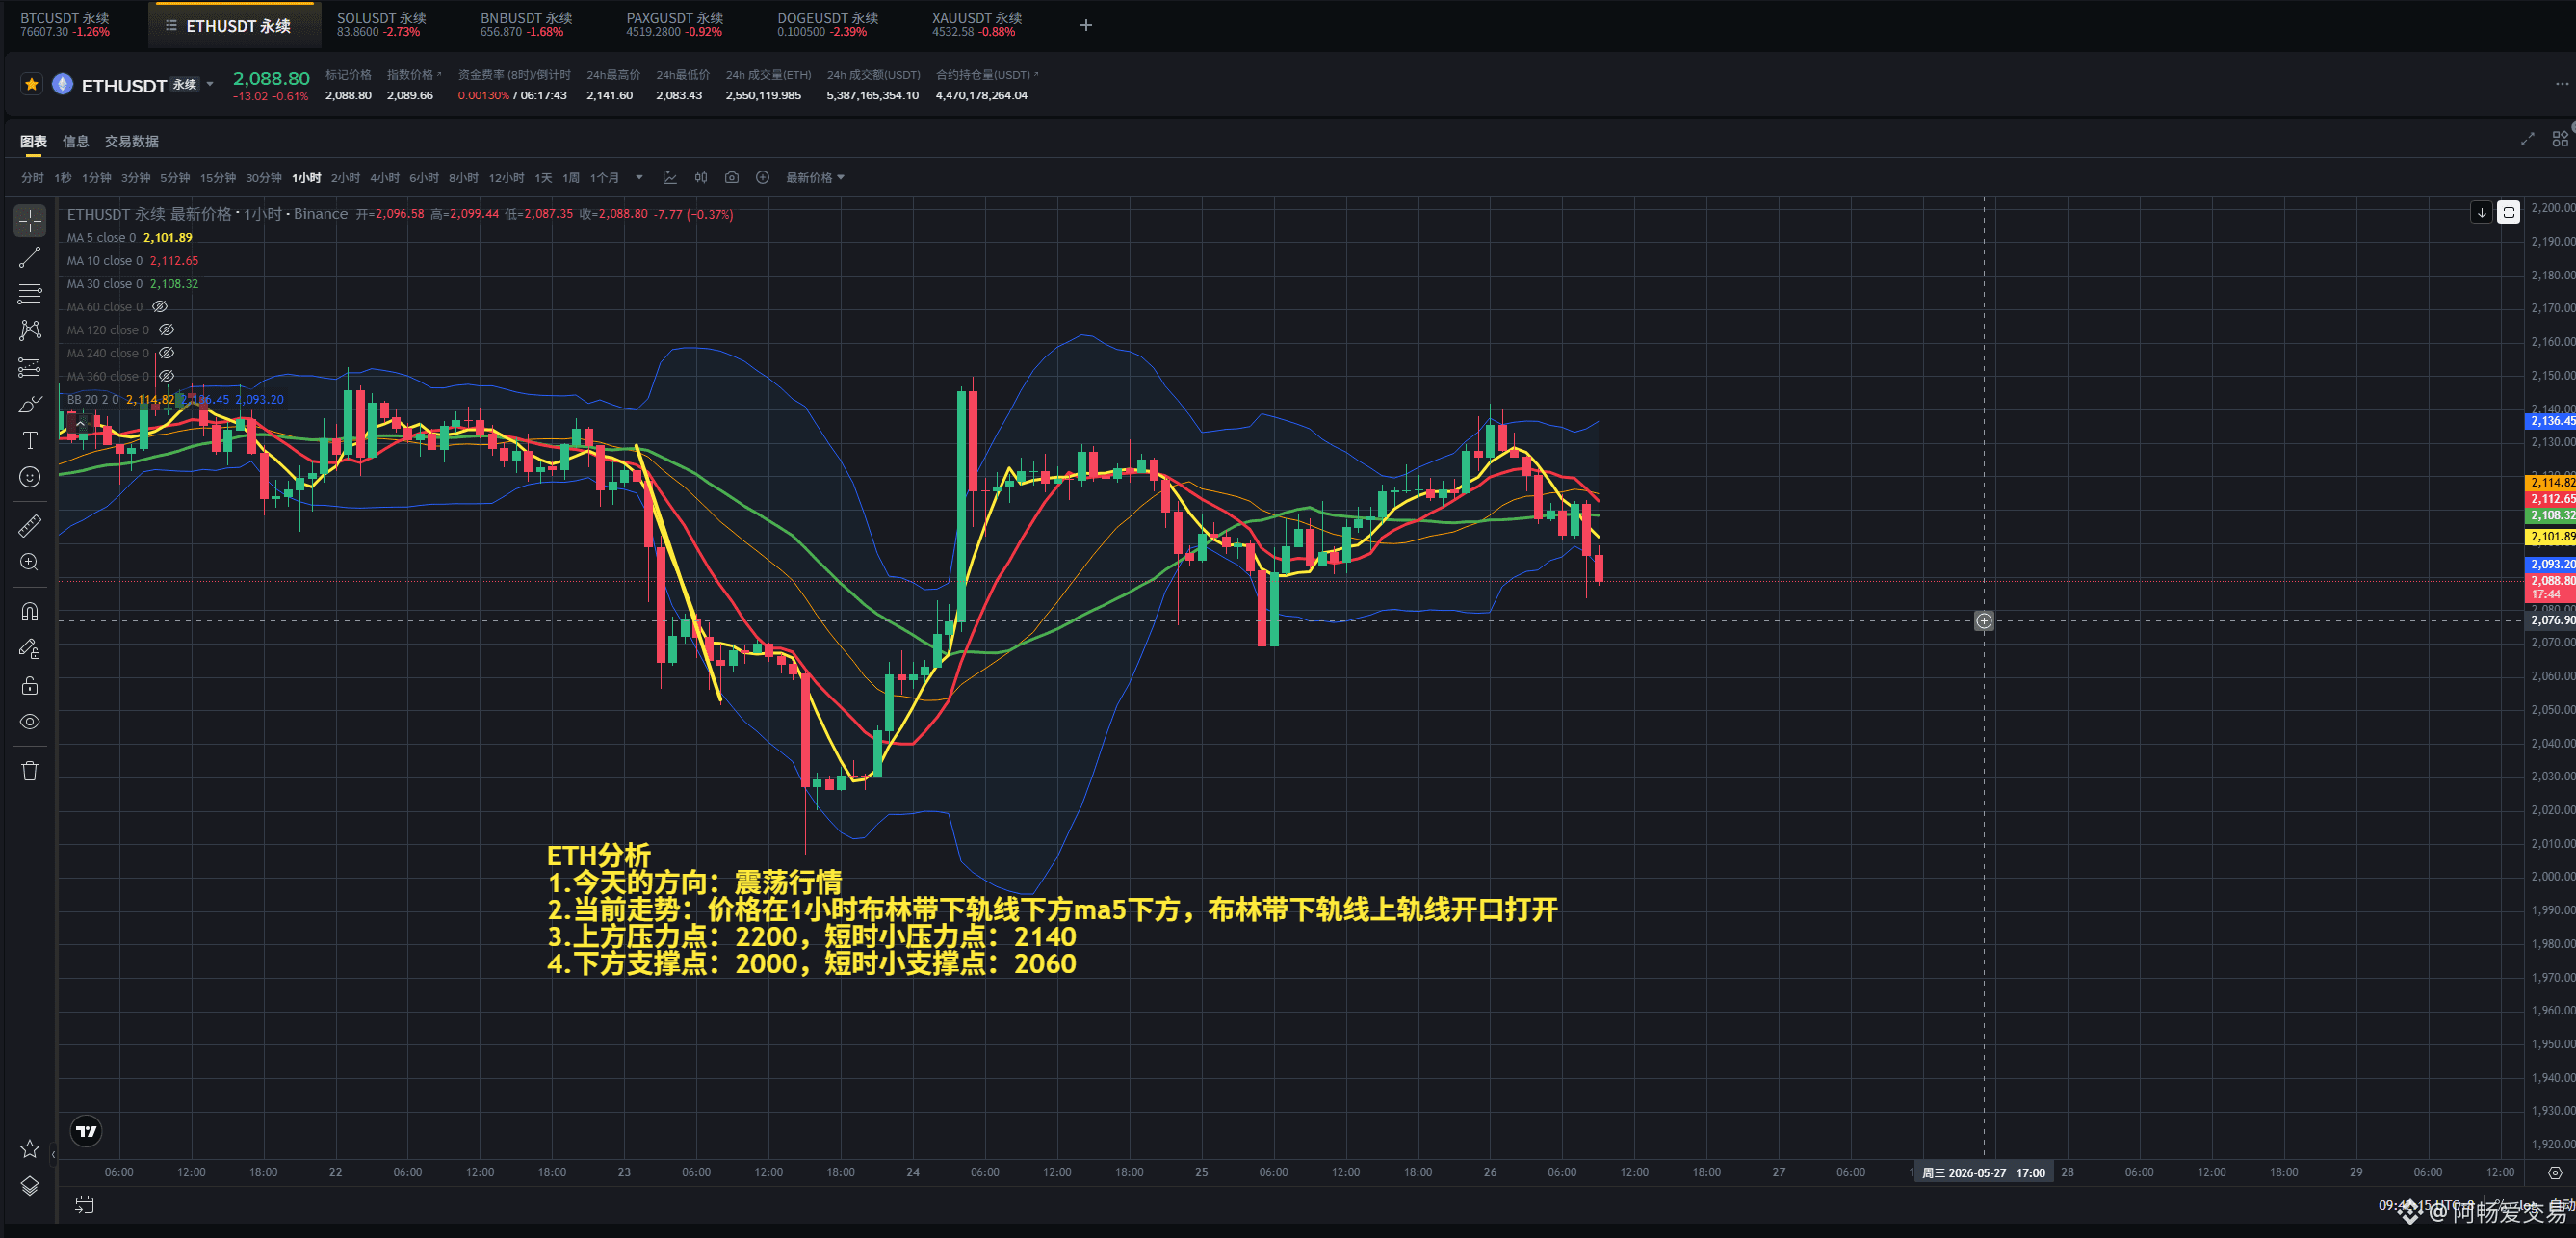Viewport: 2576px width, 1238px height.
Task: Switch to SOLUSDT 永续 tab
Action: point(381,25)
